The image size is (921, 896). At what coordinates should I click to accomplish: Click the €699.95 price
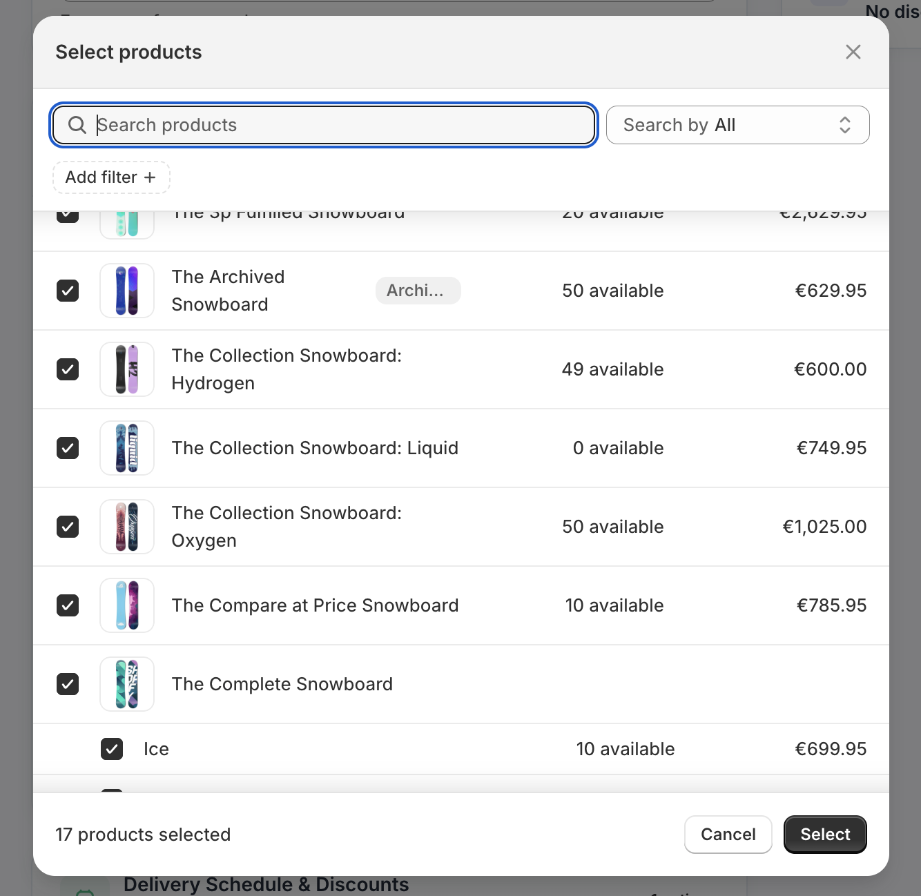(x=831, y=749)
